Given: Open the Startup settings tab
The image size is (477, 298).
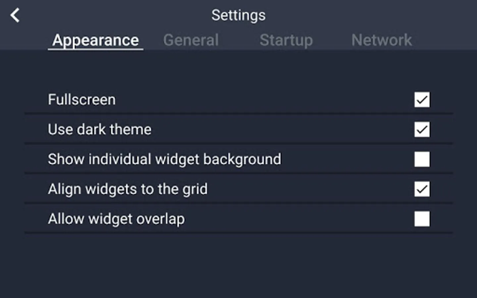Looking at the screenshot, I should pos(286,40).
